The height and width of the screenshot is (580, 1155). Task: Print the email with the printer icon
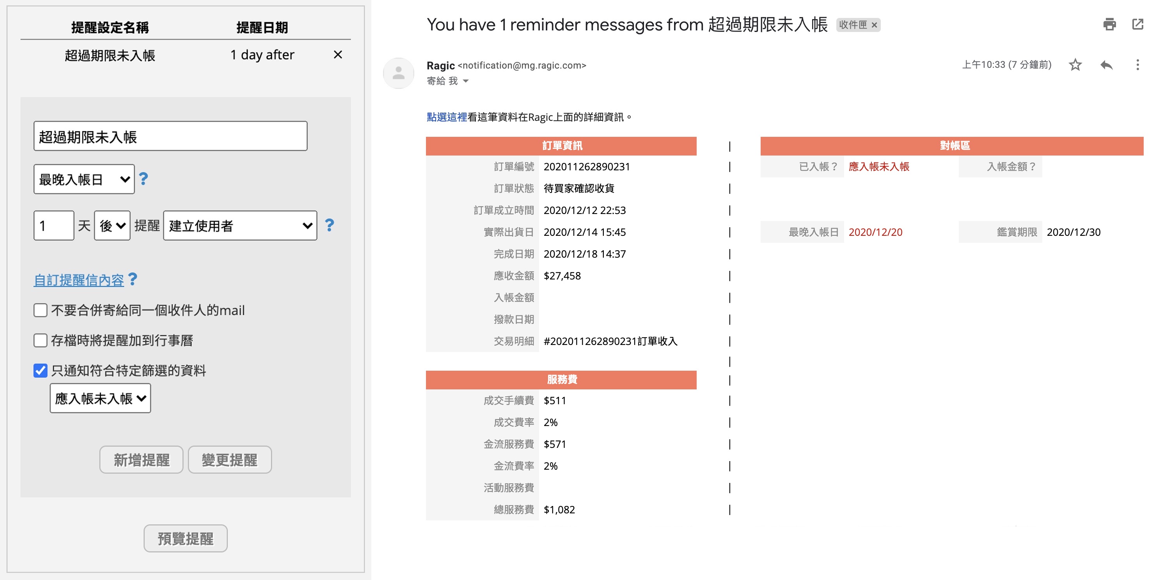coord(1109,24)
